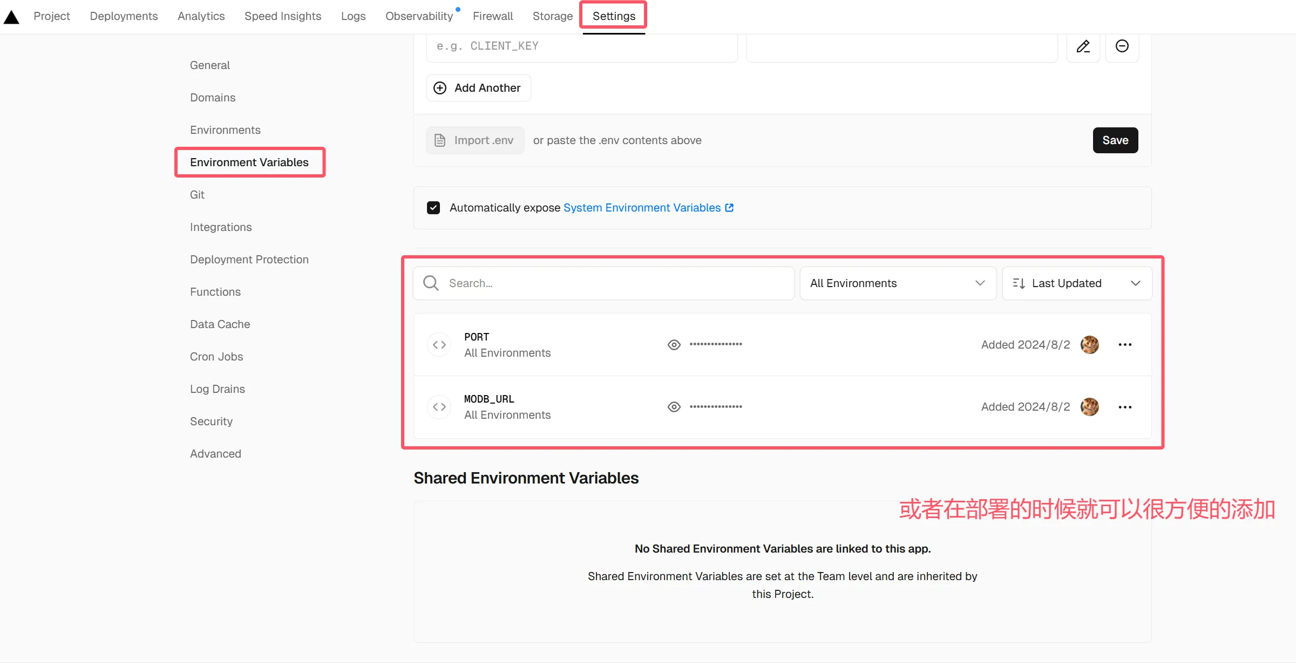Select the Settings tab in navigation
Screen dimensions: 1296x667
tap(614, 16)
